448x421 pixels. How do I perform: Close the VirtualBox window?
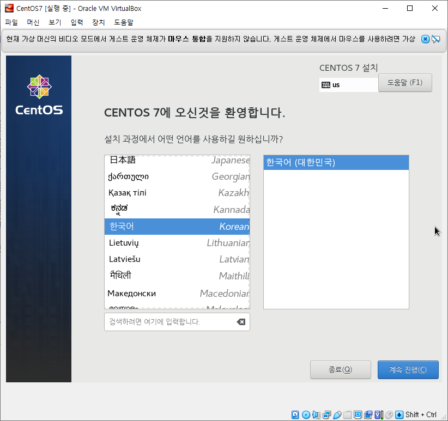click(434, 8)
